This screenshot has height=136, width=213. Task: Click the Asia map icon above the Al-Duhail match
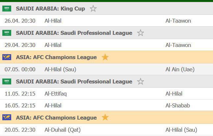click(x=7, y=118)
